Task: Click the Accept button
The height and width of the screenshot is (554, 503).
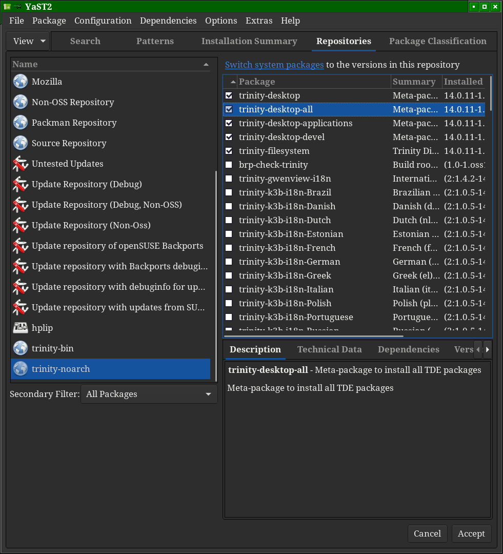Action: tap(471, 533)
